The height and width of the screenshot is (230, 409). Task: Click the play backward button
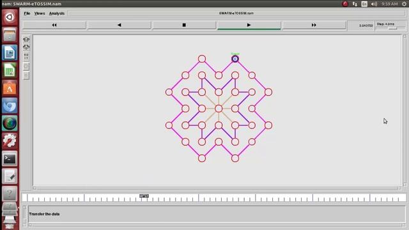pyautogui.click(x=120, y=25)
